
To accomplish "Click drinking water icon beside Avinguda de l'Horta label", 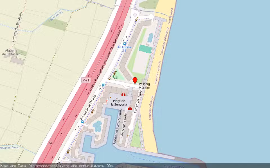I will (x=92, y=111).
